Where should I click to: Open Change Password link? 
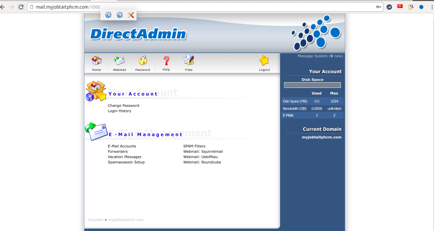pos(124,106)
